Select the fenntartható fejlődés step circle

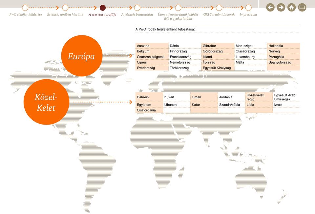click(x=178, y=8)
